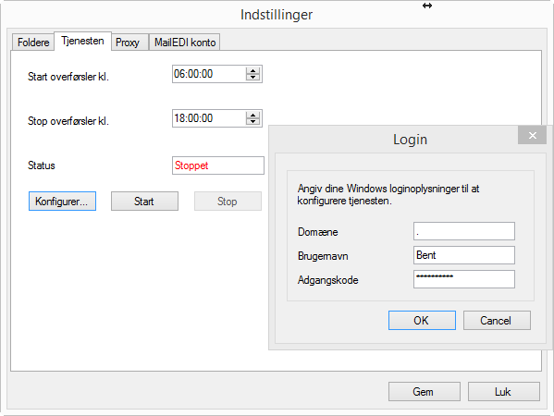This screenshot has height=416, width=554.
Task: Click the Angiv dine Windows loginoplysninger text
Action: tap(388, 194)
